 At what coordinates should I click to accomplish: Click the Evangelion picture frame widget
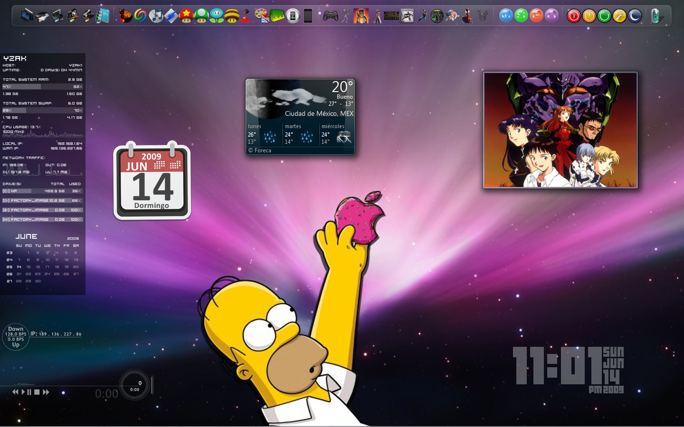click(560, 130)
